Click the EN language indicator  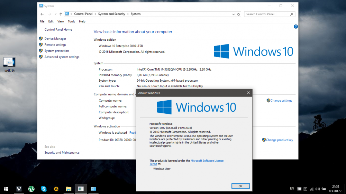tap(292, 188)
